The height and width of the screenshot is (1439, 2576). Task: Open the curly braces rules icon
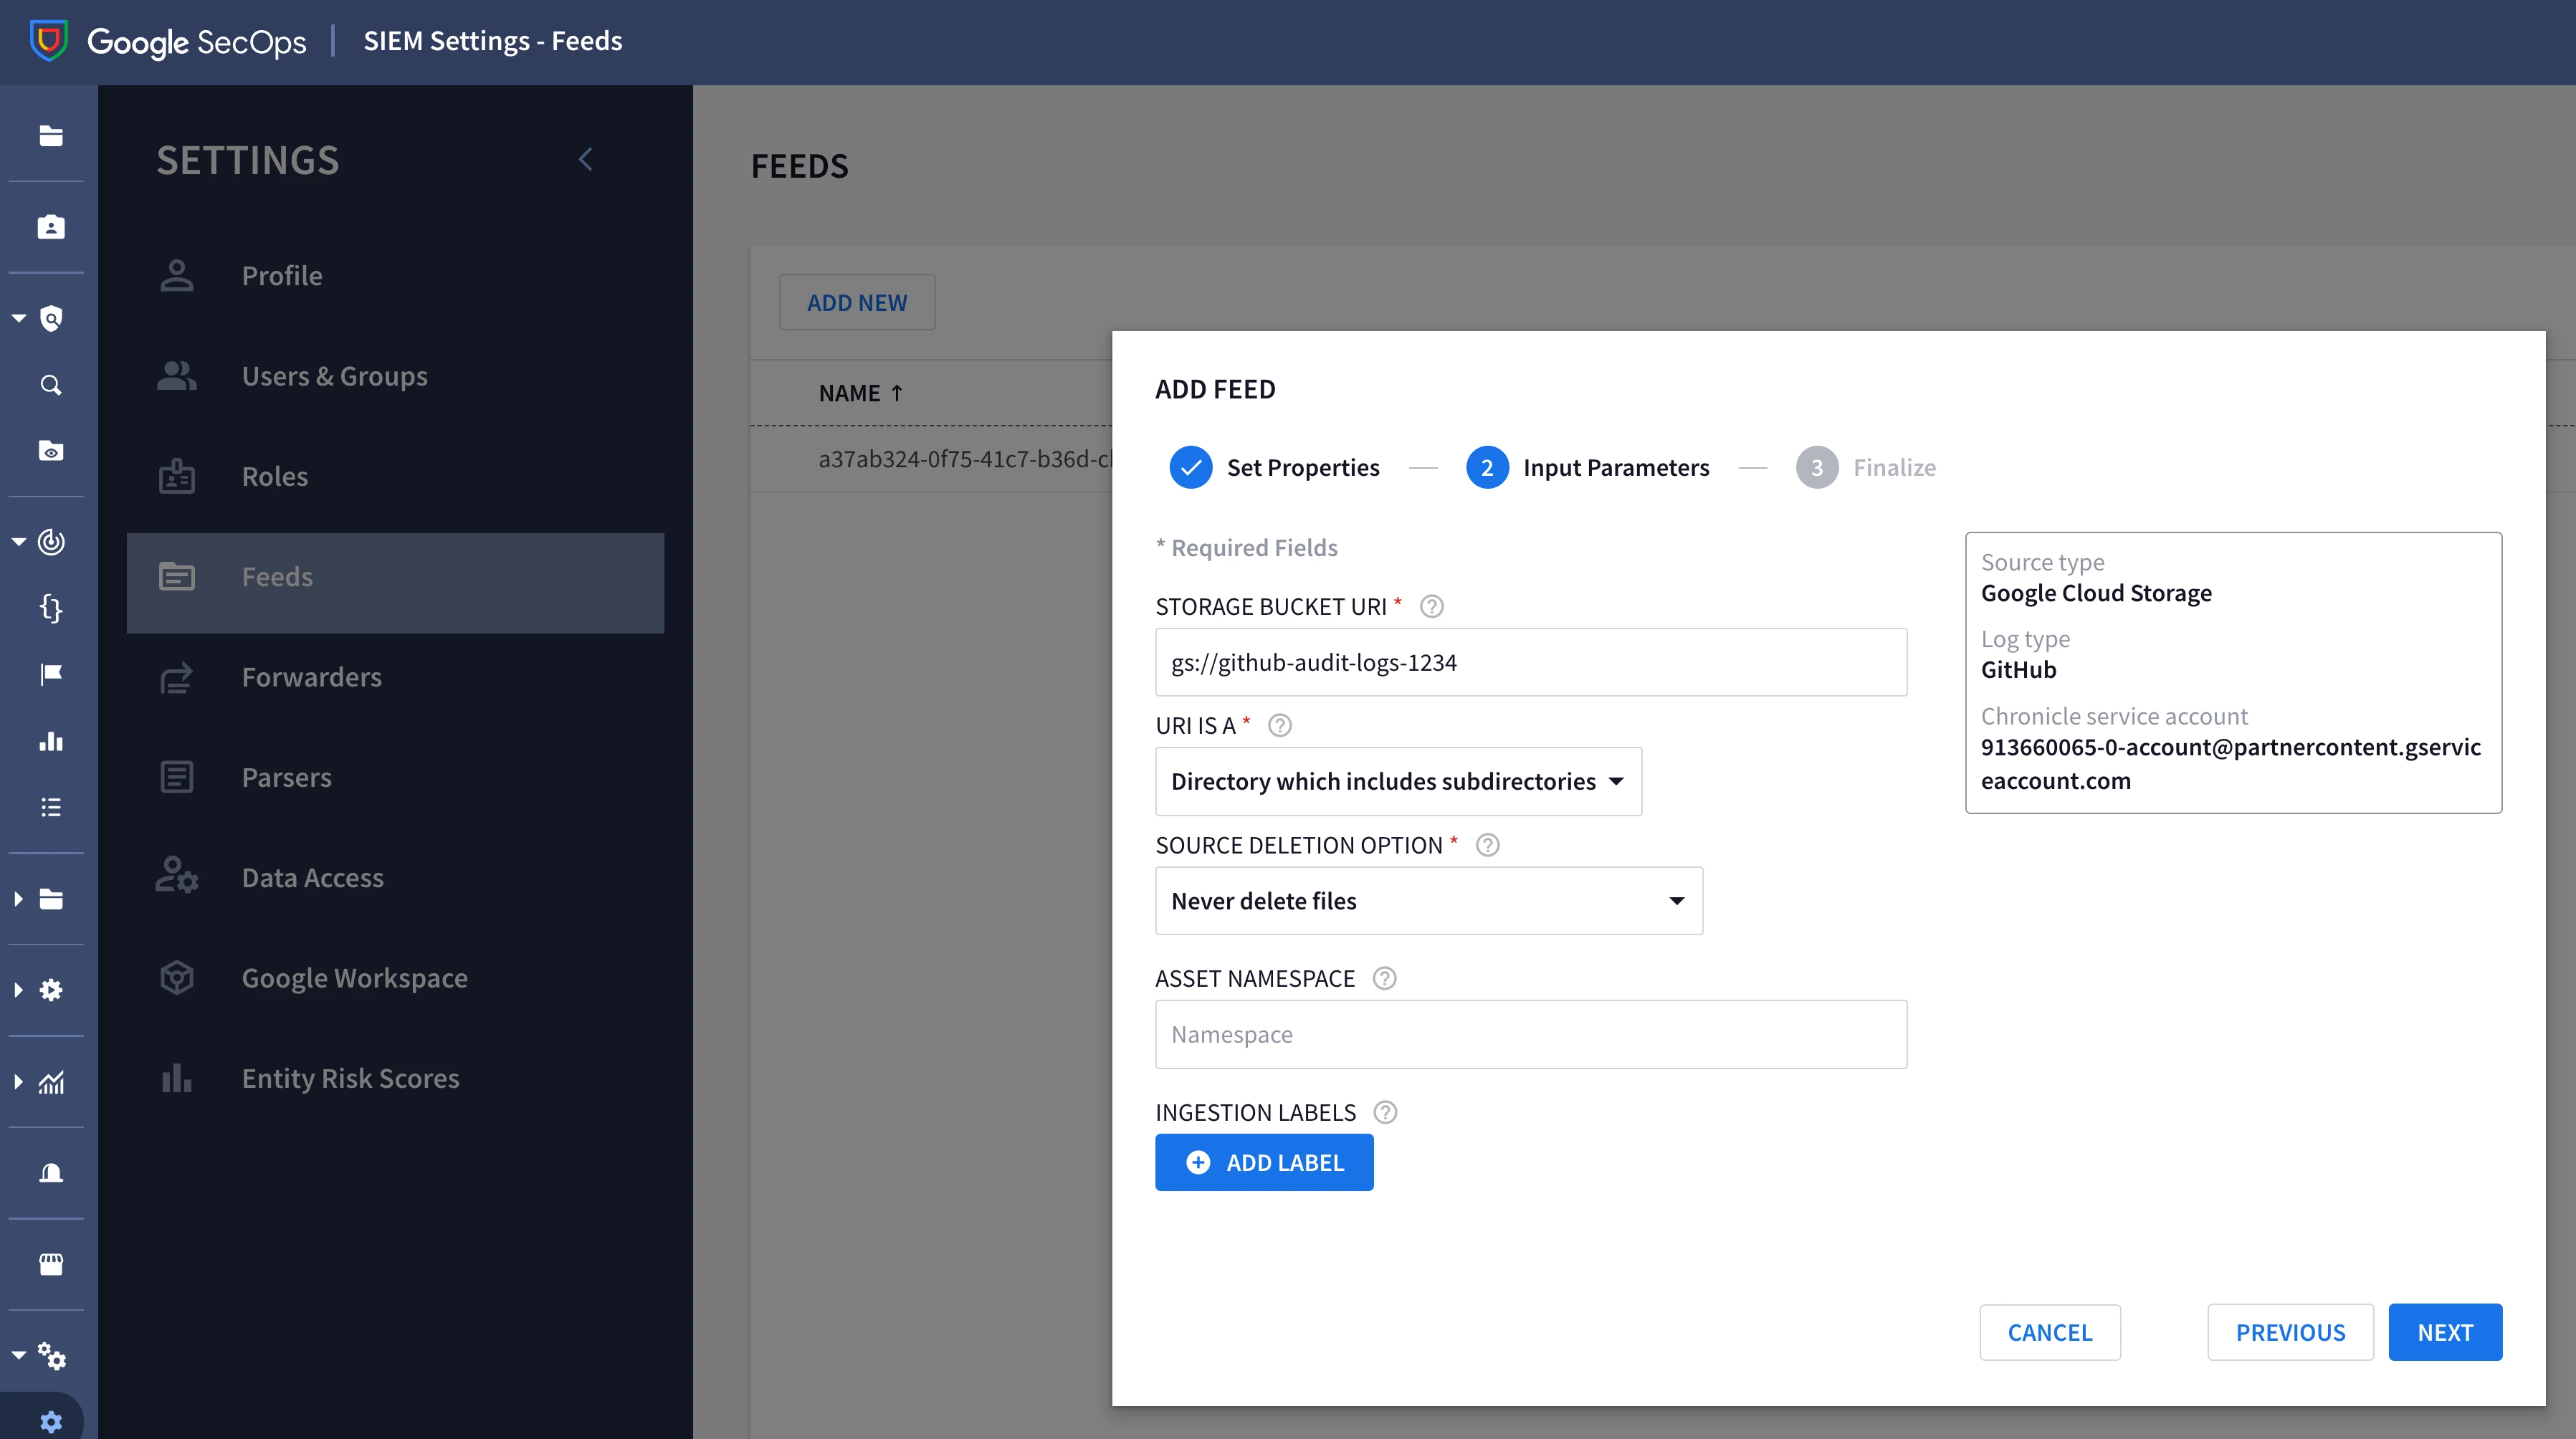click(51, 608)
